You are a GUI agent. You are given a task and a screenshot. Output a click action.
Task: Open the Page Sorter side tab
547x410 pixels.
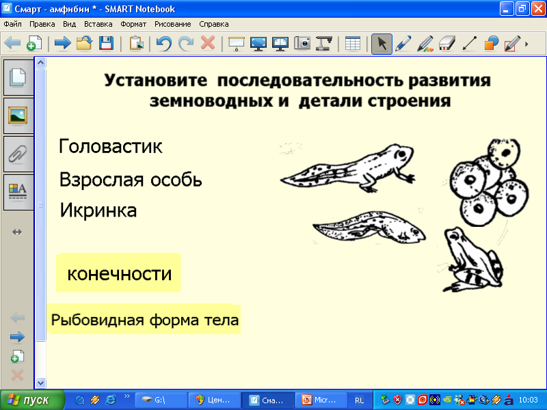18,77
